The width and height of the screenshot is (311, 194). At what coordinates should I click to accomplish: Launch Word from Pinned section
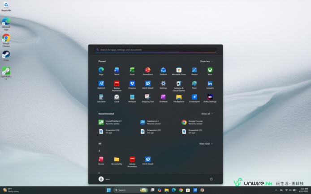point(117,71)
